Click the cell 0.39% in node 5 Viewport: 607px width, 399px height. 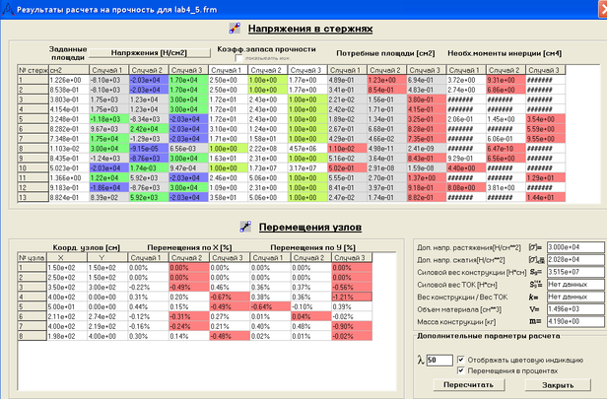point(352,307)
